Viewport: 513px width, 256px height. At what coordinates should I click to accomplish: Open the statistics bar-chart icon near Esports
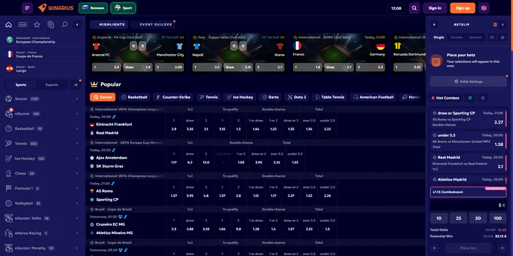pos(76,85)
